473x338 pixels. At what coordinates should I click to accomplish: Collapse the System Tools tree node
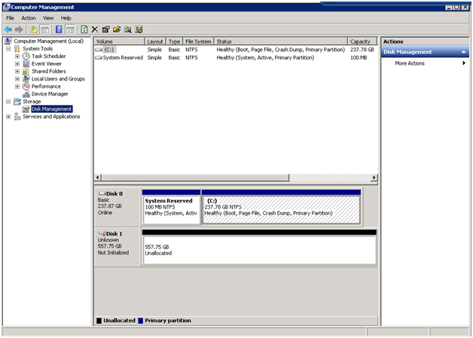(x=8, y=49)
